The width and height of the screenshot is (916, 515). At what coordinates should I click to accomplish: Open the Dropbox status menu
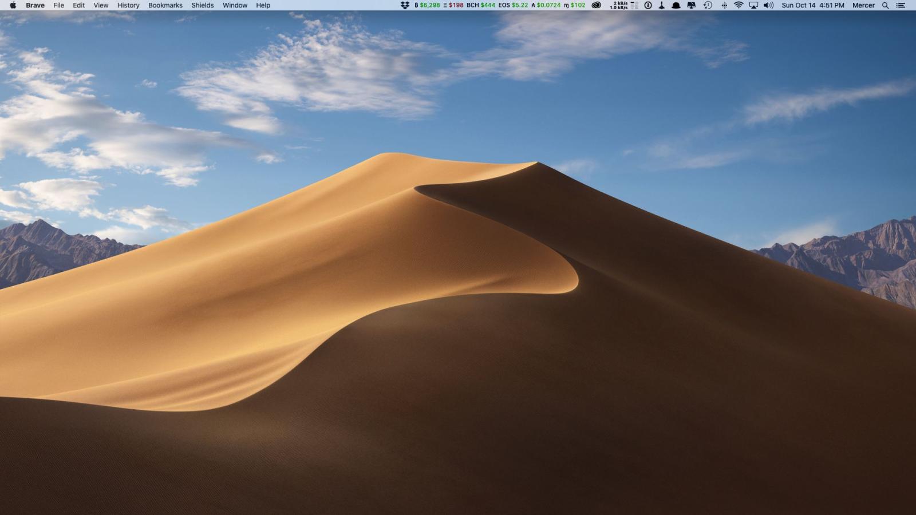(405, 5)
